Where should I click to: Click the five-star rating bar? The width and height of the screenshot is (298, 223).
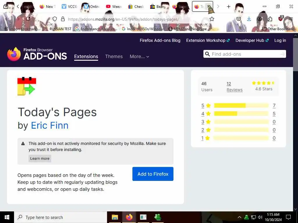coord(241,105)
